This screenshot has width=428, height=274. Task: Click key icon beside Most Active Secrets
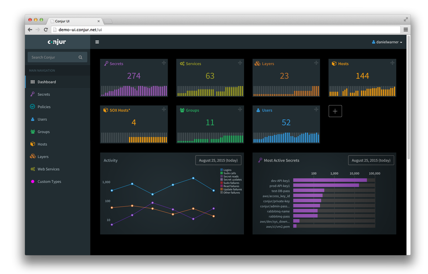tap(260, 160)
